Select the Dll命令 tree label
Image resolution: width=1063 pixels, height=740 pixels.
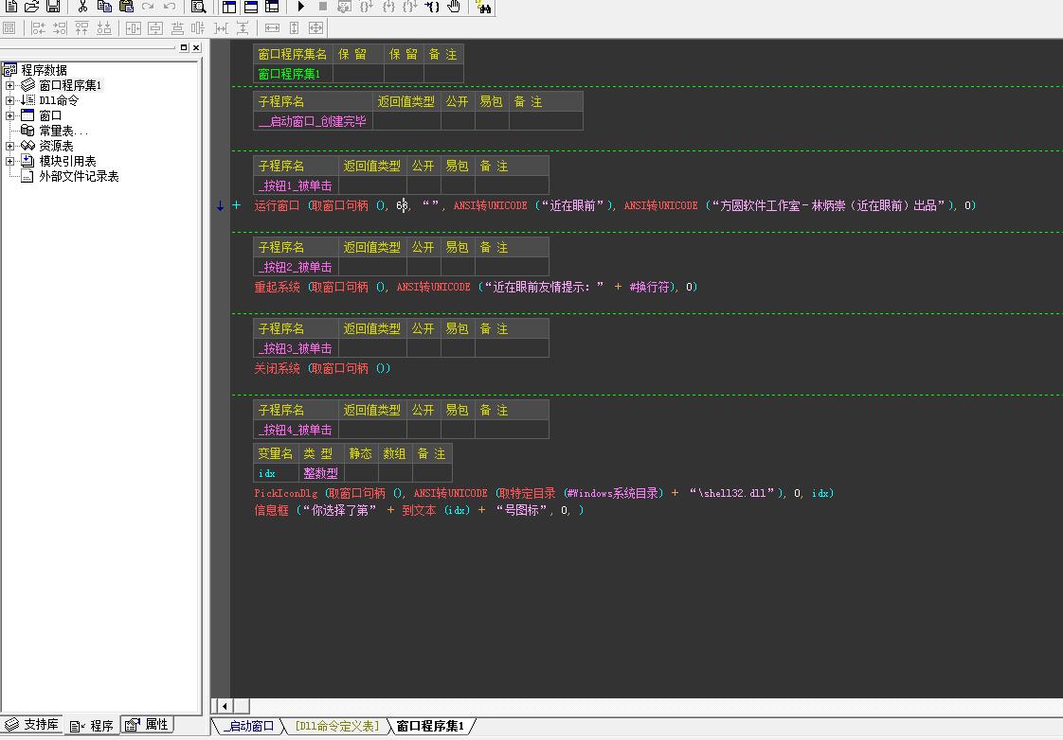click(59, 100)
